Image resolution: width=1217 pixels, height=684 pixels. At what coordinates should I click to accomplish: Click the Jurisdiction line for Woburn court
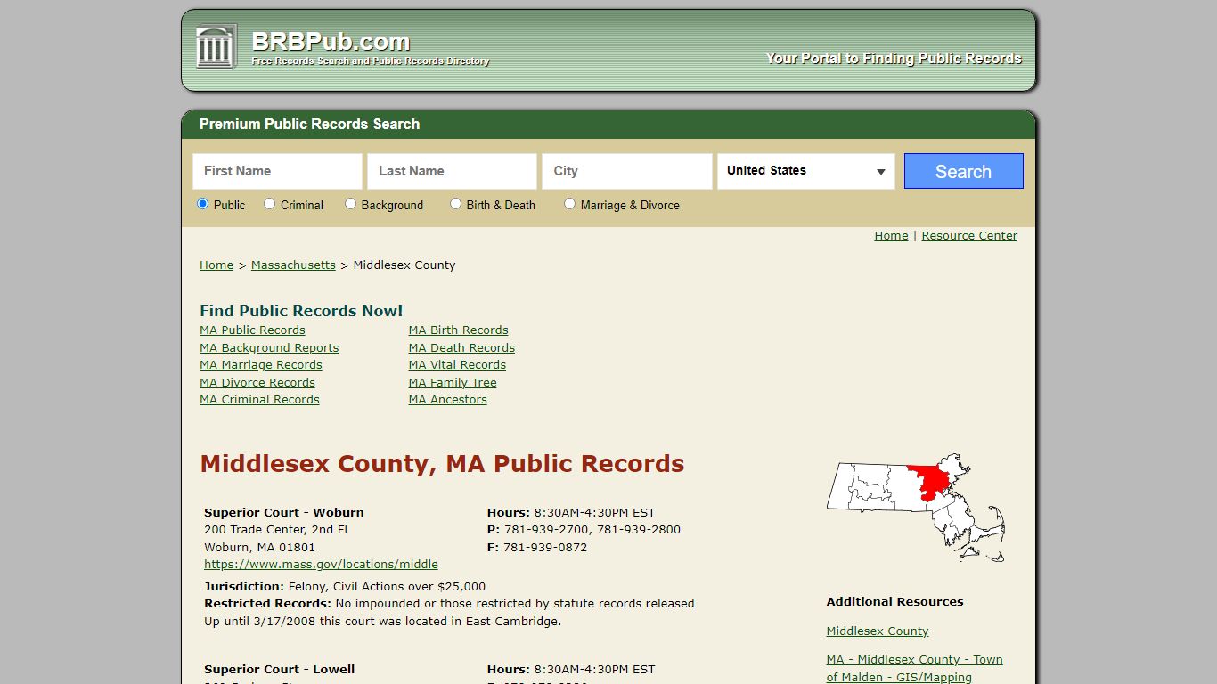(x=345, y=587)
